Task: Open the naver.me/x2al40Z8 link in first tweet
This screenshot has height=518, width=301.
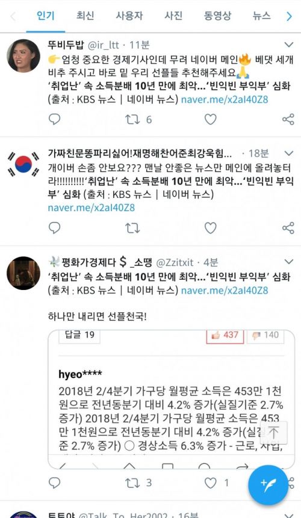Action: coord(225,99)
